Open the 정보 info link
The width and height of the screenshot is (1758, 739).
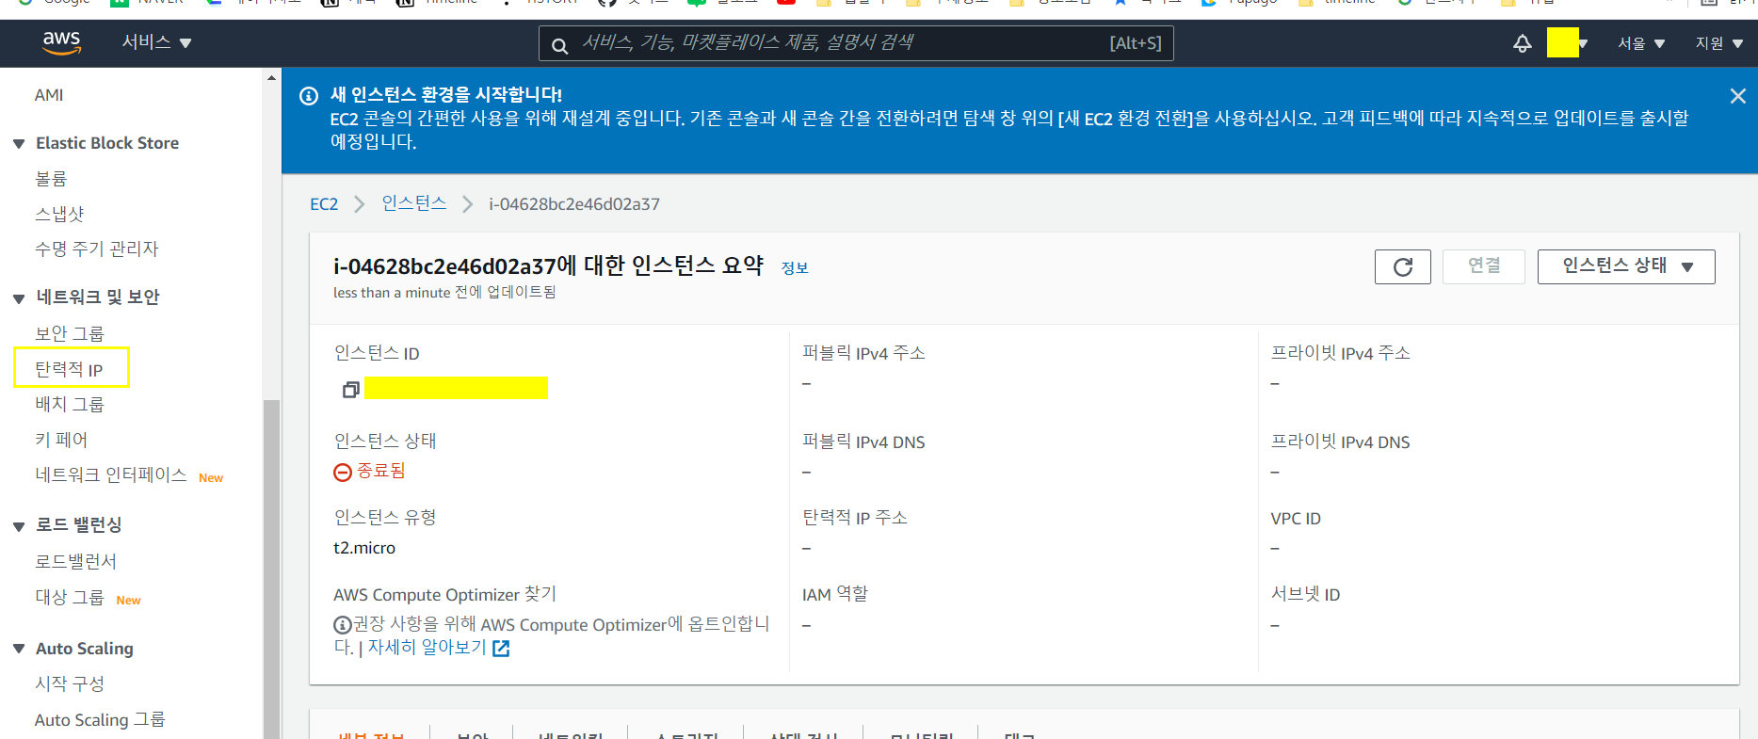click(x=795, y=268)
